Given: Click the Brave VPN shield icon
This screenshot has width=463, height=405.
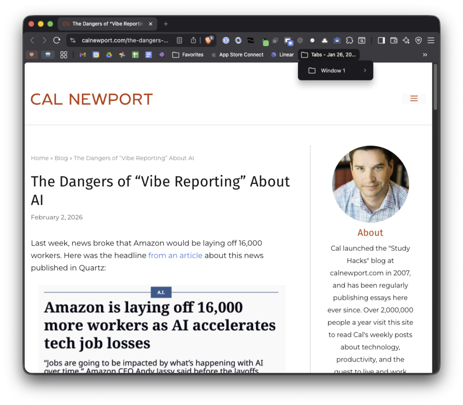Looking at the screenshot, I should point(419,40).
